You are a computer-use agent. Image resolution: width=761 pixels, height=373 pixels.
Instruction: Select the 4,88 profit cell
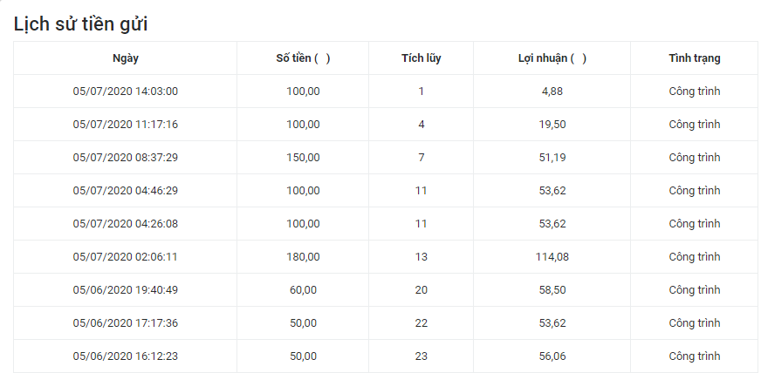[552, 92]
